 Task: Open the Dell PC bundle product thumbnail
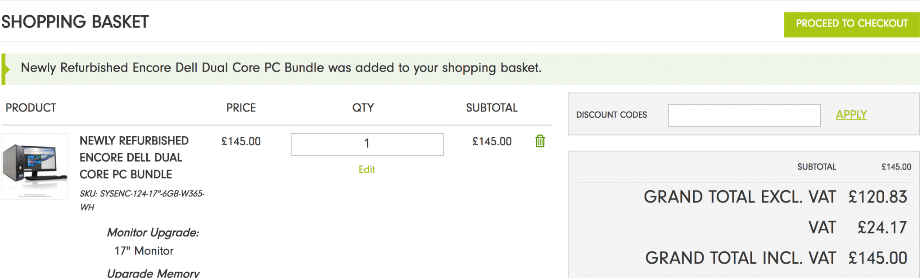tap(35, 166)
